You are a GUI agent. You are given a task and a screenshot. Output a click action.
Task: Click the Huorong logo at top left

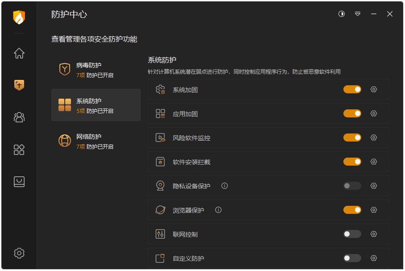[19, 19]
